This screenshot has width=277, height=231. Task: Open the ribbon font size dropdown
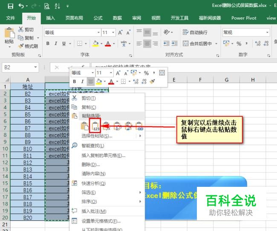(x=113, y=32)
